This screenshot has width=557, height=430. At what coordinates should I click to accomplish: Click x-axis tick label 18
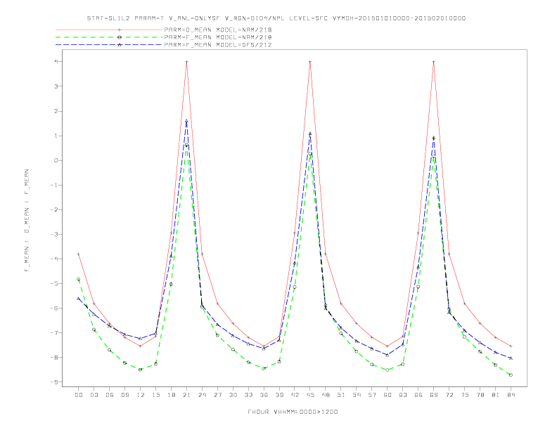click(171, 395)
